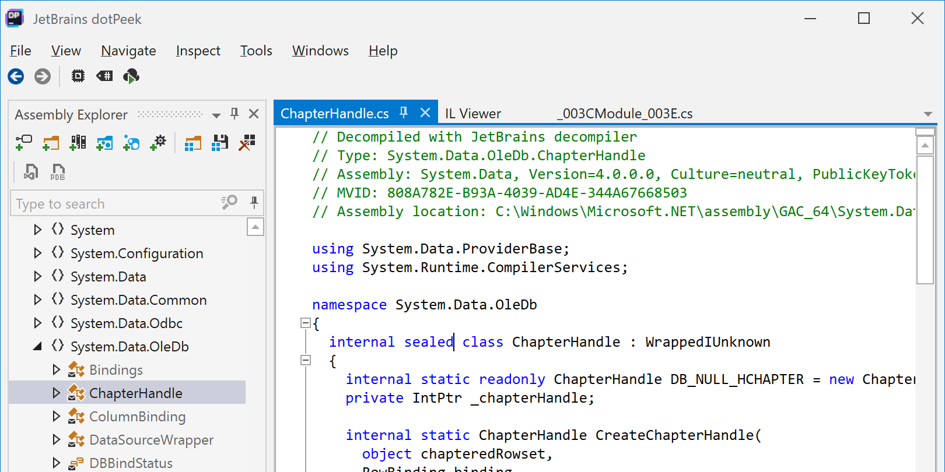Click the Clear assembly list icon
945x472 pixels.
click(x=247, y=143)
